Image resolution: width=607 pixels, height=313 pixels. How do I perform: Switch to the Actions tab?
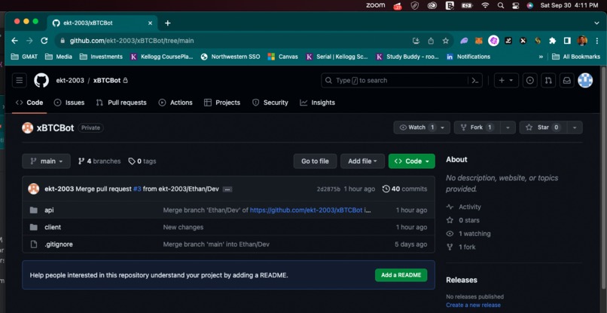175,103
